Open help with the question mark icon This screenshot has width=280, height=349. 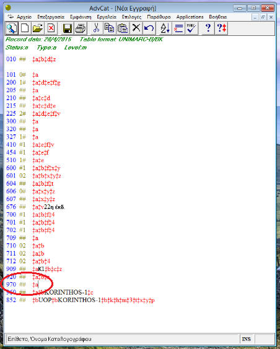coord(208,28)
